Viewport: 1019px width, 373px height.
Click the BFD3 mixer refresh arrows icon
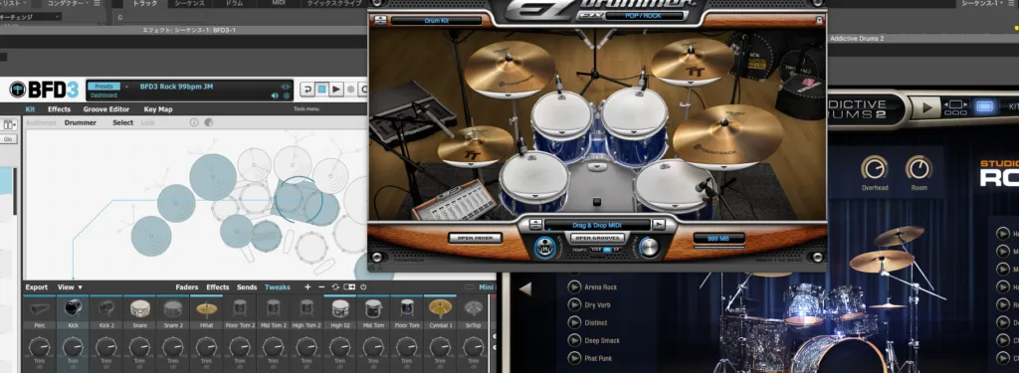pos(335,287)
